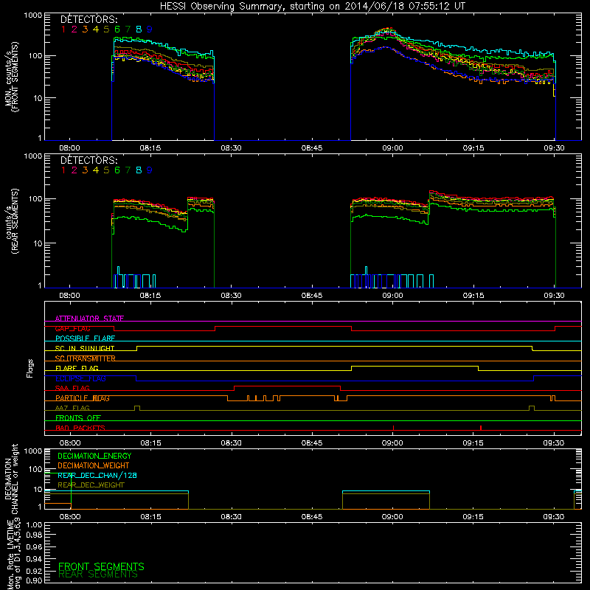Pick detector 2 in the rear segments legend
This screenshot has height=590, width=590.
coord(74,170)
